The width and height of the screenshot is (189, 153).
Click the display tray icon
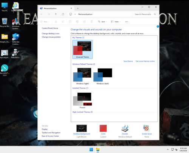coord(172,150)
